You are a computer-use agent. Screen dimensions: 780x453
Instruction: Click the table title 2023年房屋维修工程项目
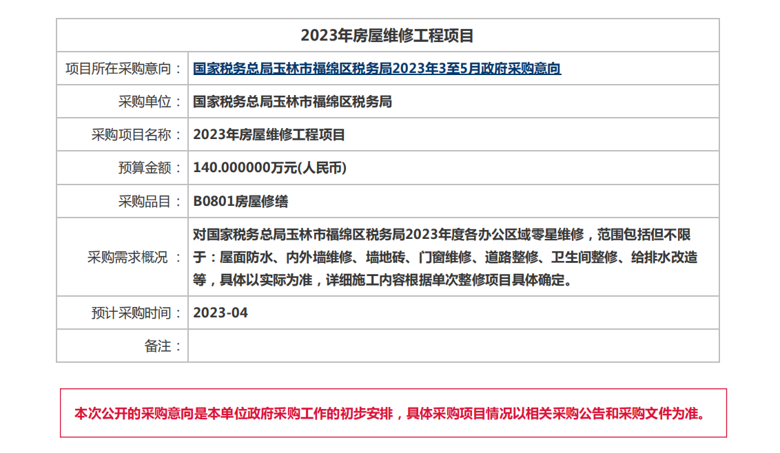point(387,36)
